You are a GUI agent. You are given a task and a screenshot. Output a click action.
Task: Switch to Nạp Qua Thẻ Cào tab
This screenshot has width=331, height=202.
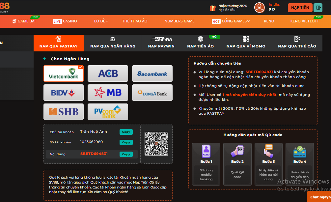click(297, 43)
